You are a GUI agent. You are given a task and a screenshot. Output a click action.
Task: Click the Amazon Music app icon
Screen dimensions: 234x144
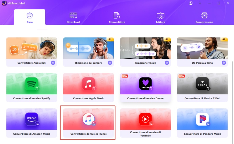32,119
